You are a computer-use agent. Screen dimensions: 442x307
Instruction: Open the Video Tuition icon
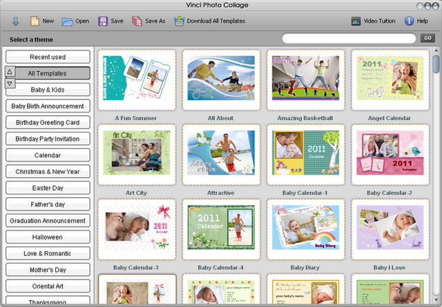356,21
